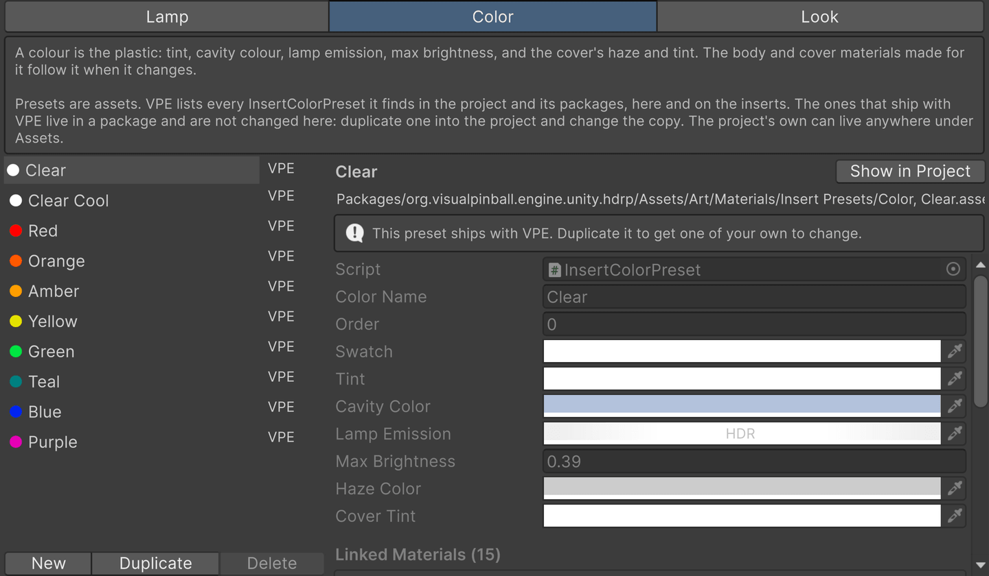Click the white dot beside Clear preset
Screen dimensions: 989x576
click(13, 170)
